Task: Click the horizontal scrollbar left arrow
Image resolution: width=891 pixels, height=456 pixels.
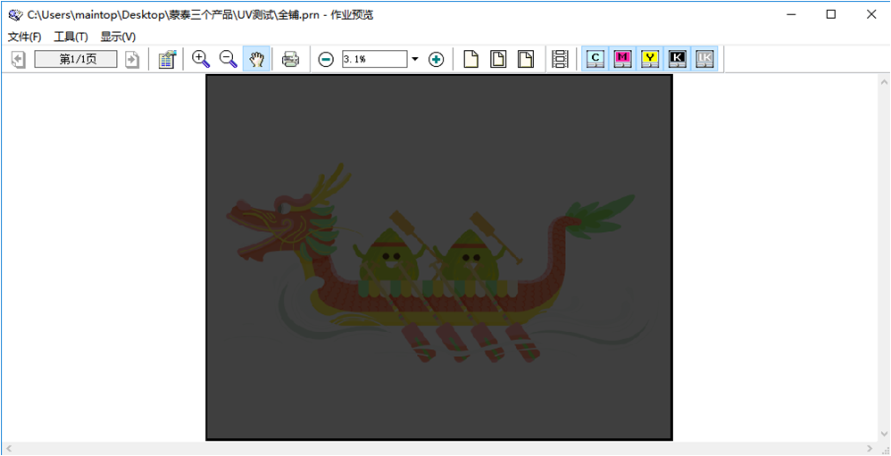Action: [x=8, y=449]
